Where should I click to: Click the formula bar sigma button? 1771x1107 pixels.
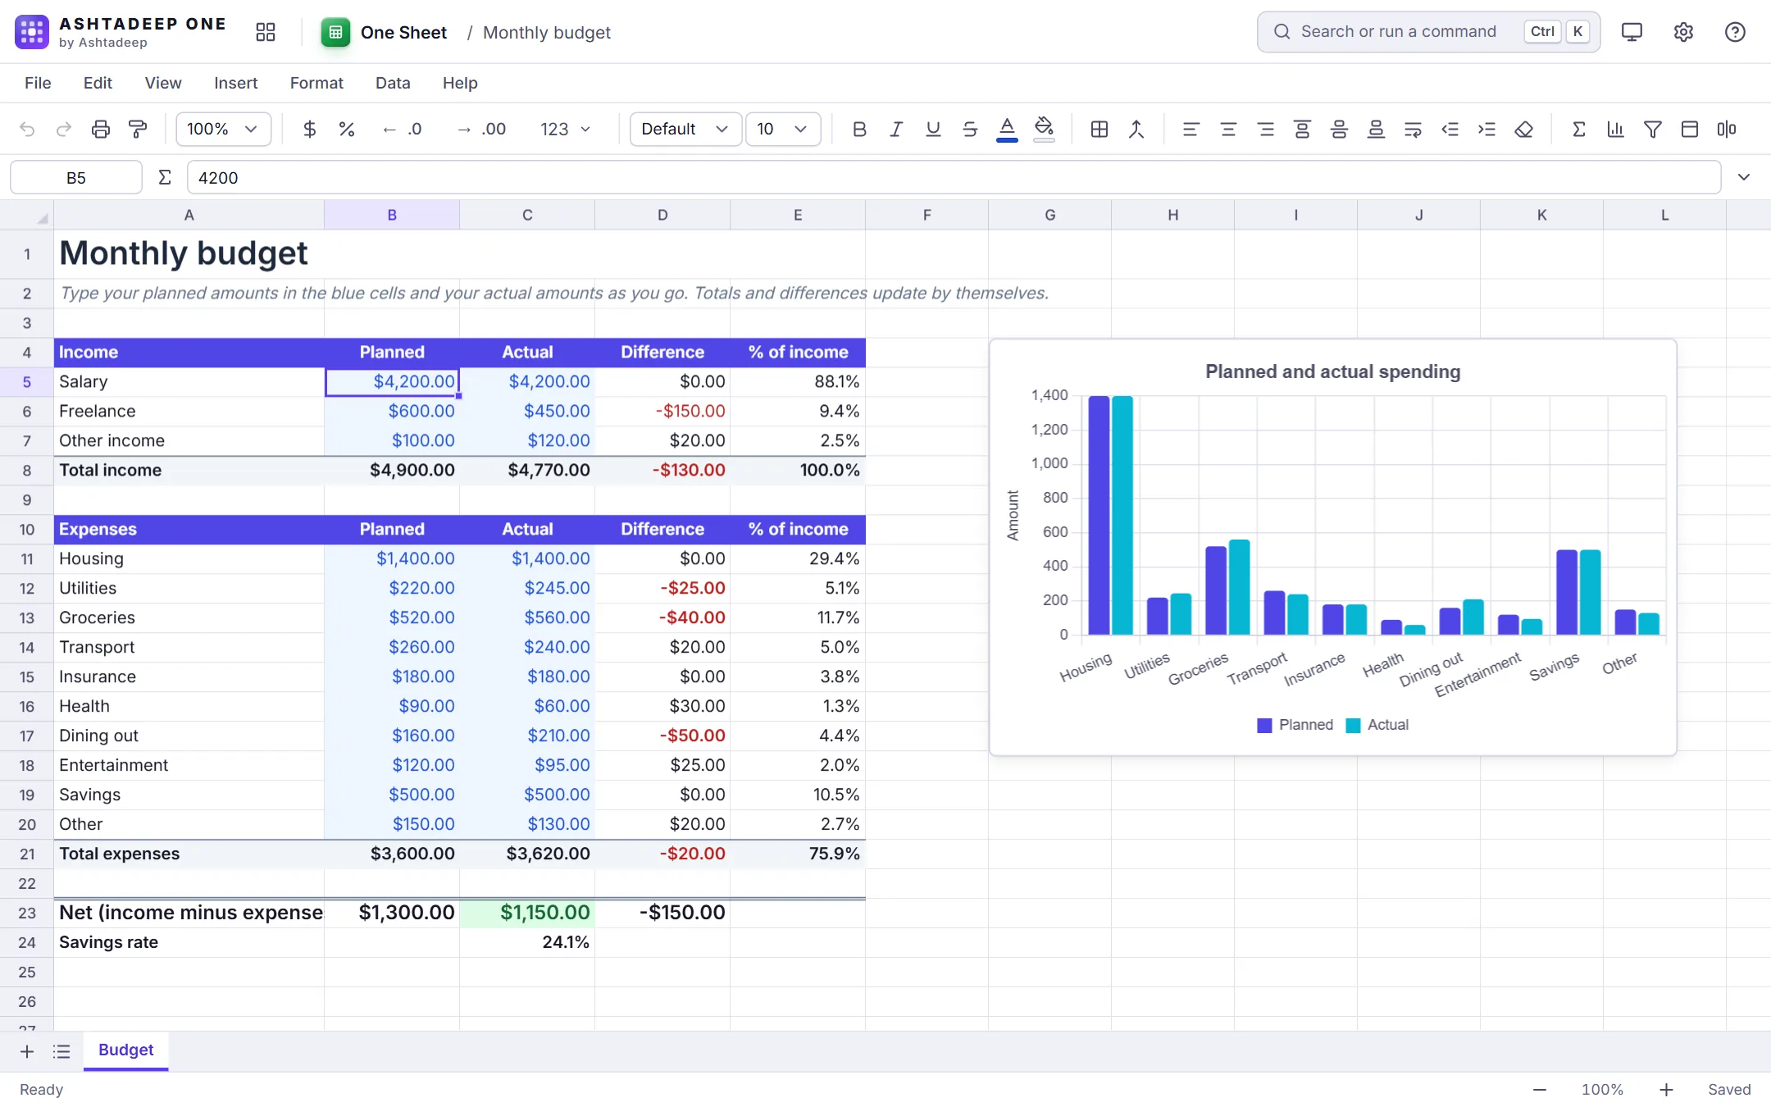click(164, 177)
